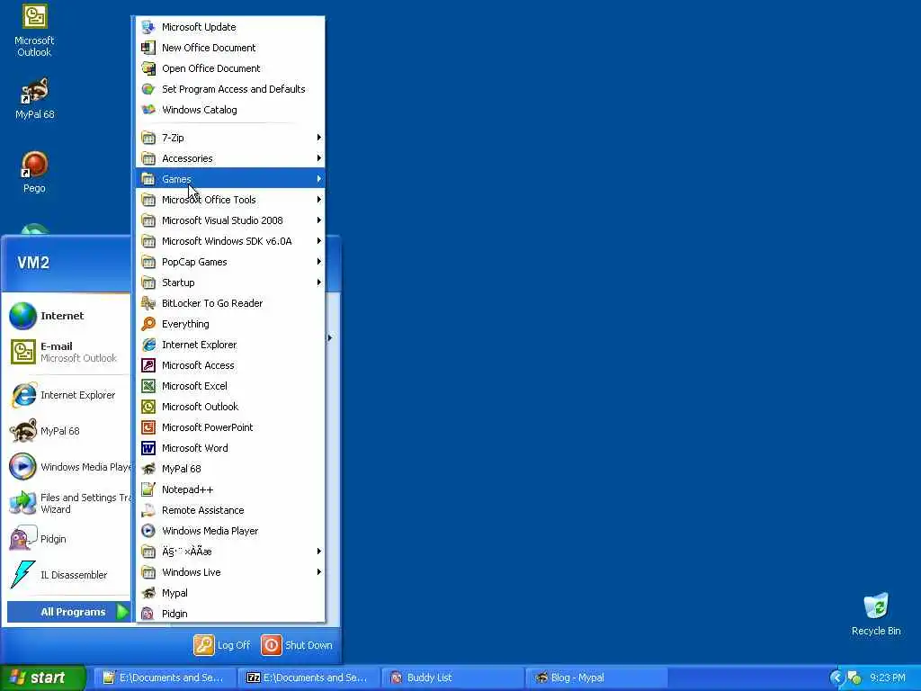Click the Windows start button

(42, 678)
